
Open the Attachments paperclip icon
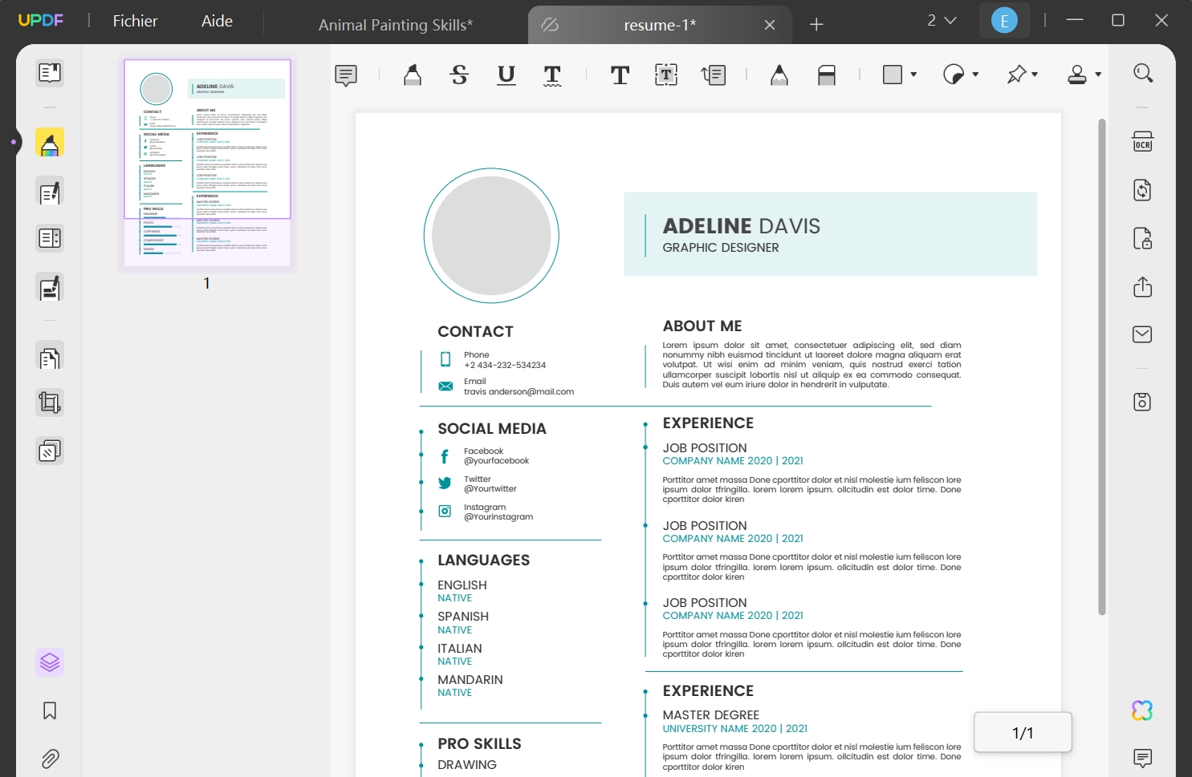pyautogui.click(x=50, y=759)
